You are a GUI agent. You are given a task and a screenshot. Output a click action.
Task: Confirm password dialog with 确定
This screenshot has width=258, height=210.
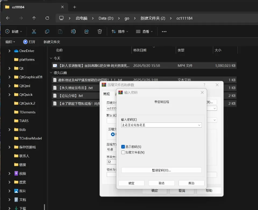coord(131,183)
